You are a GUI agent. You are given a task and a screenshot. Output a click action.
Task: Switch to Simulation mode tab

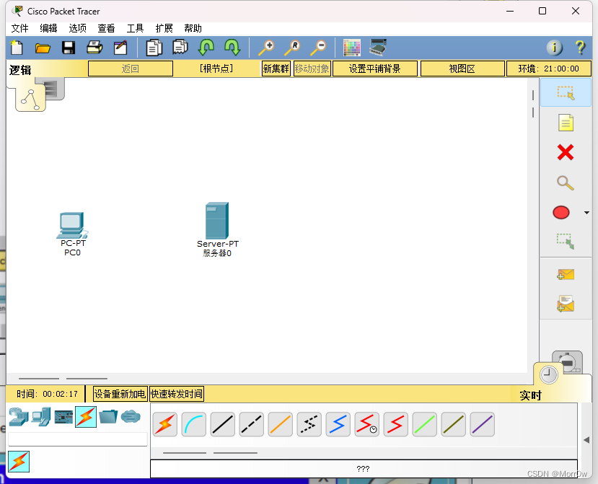568,361
